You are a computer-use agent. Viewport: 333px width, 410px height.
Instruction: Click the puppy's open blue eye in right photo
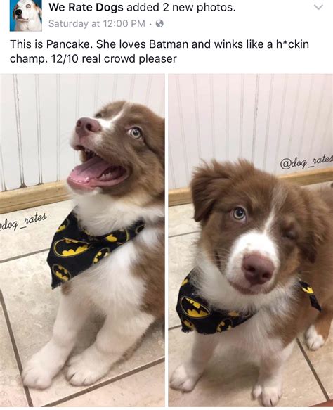tap(238, 213)
